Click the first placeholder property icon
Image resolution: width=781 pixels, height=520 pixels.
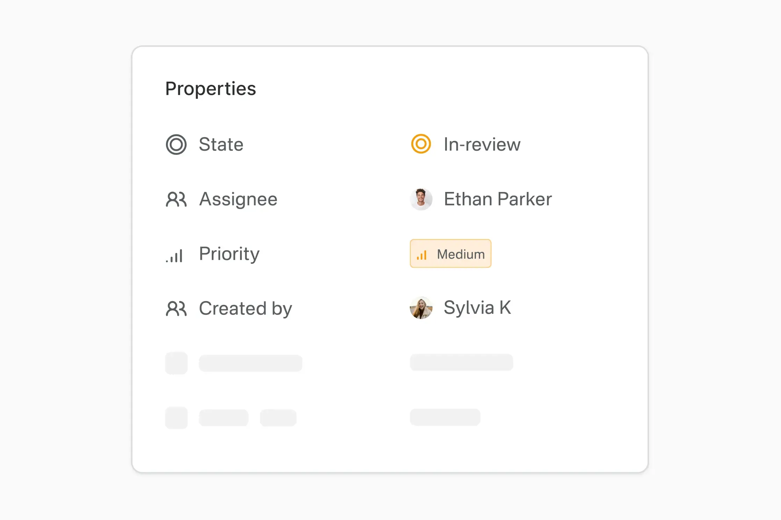pyautogui.click(x=176, y=363)
